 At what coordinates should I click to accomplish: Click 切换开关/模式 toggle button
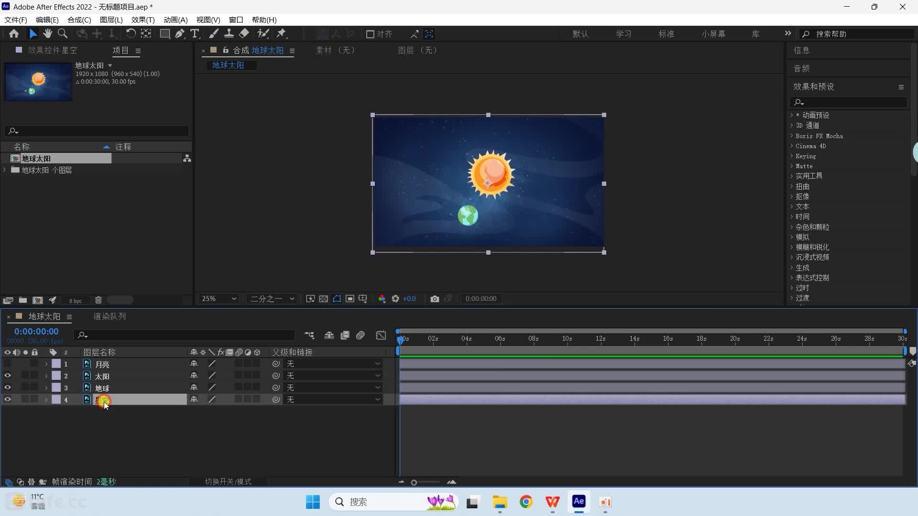pyautogui.click(x=228, y=482)
